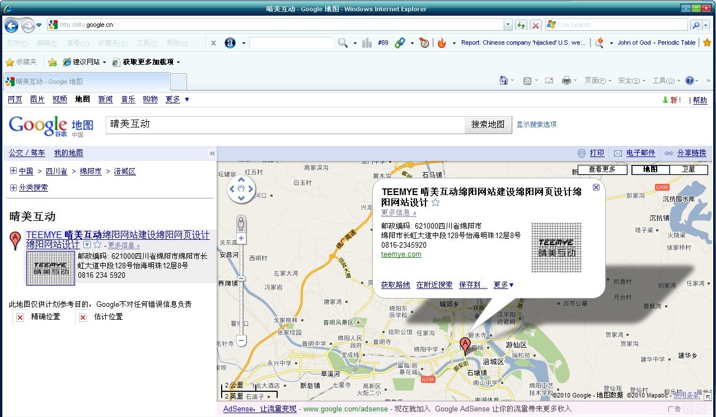The image size is (716, 417).
Task: Click the red marker A on the map
Action: point(465,347)
